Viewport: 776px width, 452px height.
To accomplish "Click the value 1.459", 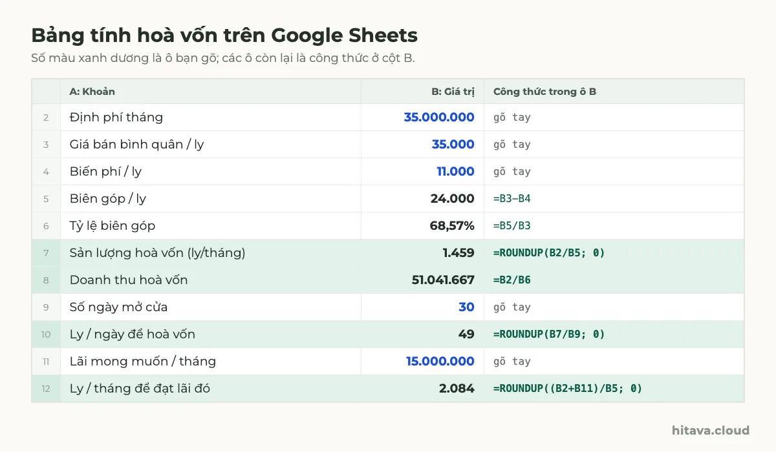I will click(x=458, y=253).
